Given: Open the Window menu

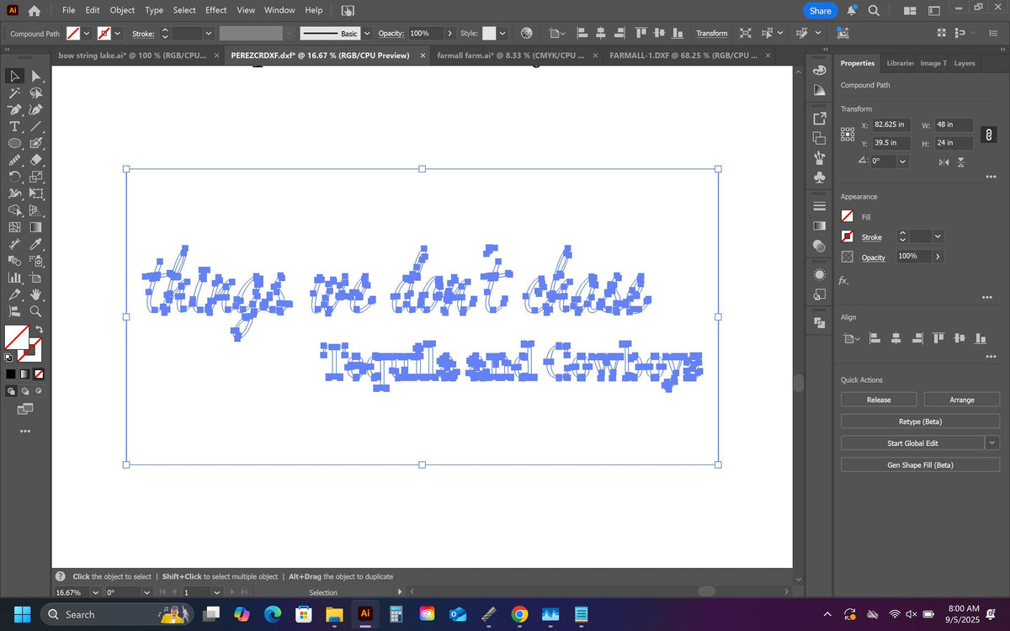Looking at the screenshot, I should pyautogui.click(x=279, y=10).
